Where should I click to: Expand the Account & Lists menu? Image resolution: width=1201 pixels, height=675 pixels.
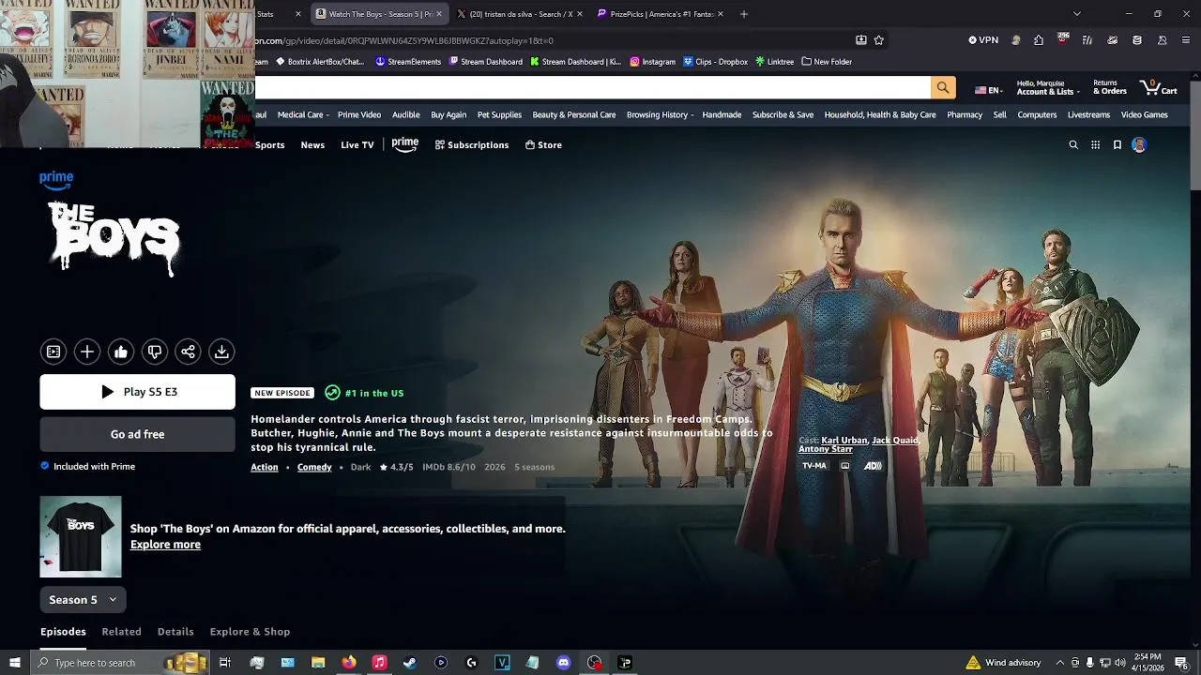1047,88
